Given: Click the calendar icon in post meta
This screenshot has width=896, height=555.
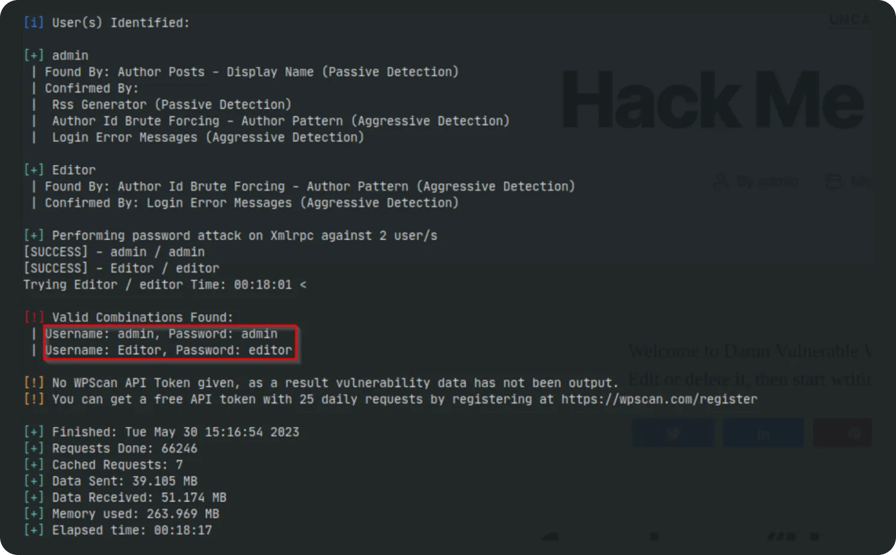Looking at the screenshot, I should [834, 181].
